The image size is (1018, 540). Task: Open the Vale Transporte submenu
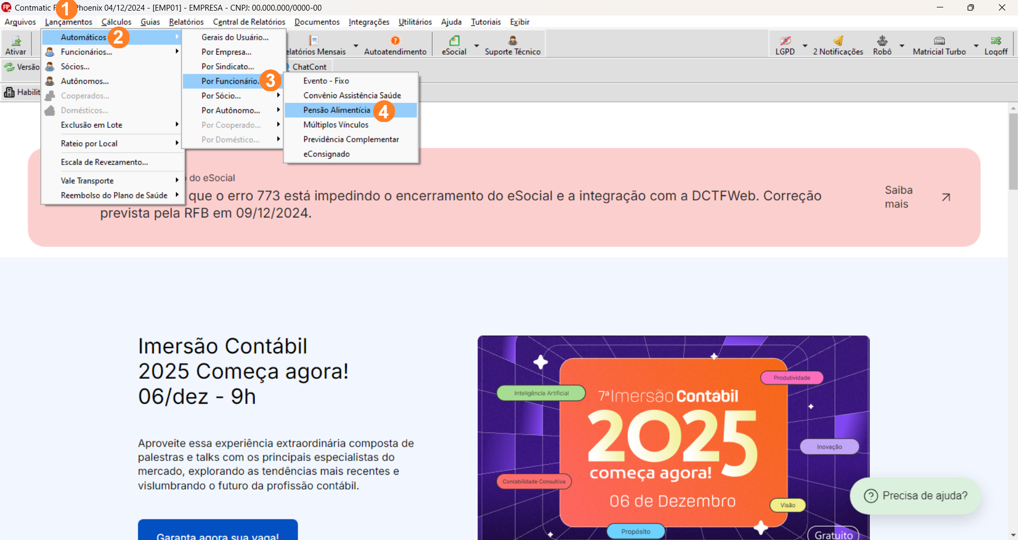pos(88,181)
